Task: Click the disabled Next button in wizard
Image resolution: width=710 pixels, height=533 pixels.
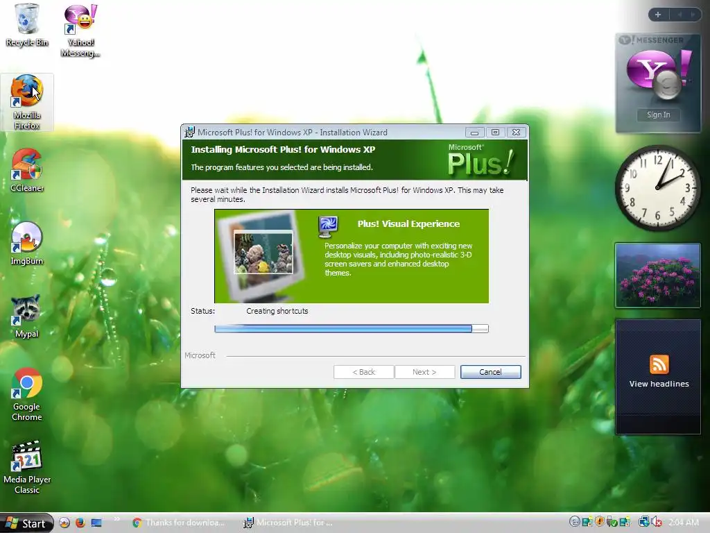Action: [424, 372]
